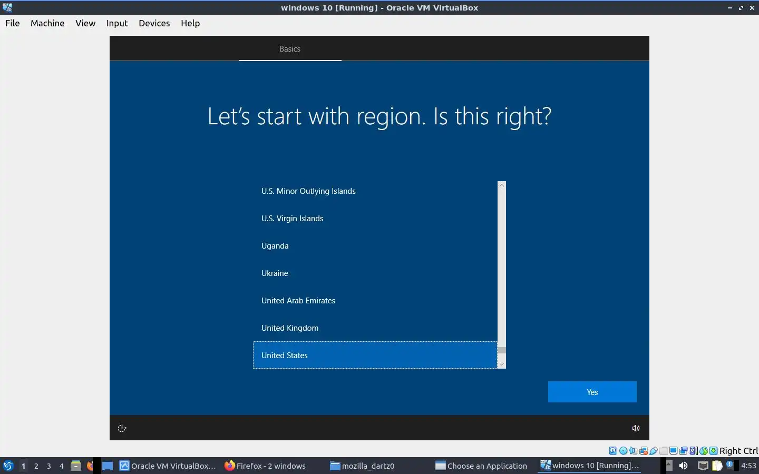Screen dimensions: 759x474
Task: Click the region list scroll down arrow
Action: coord(502,364)
